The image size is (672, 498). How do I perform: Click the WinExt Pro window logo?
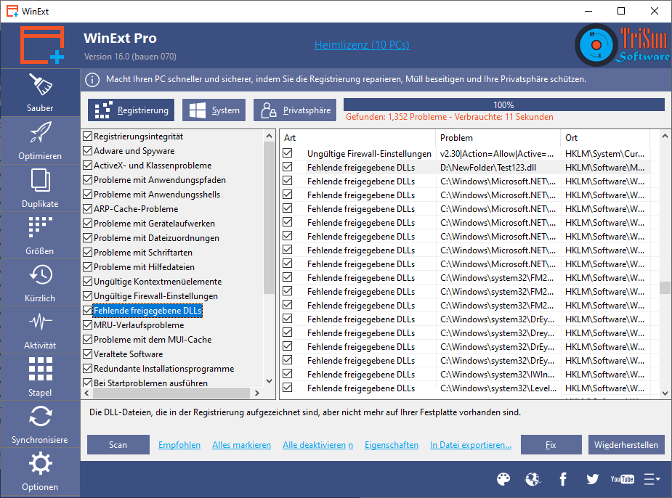(42, 45)
